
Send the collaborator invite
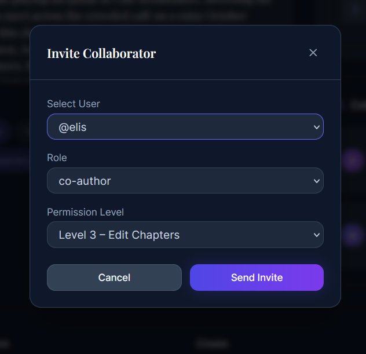pos(257,278)
